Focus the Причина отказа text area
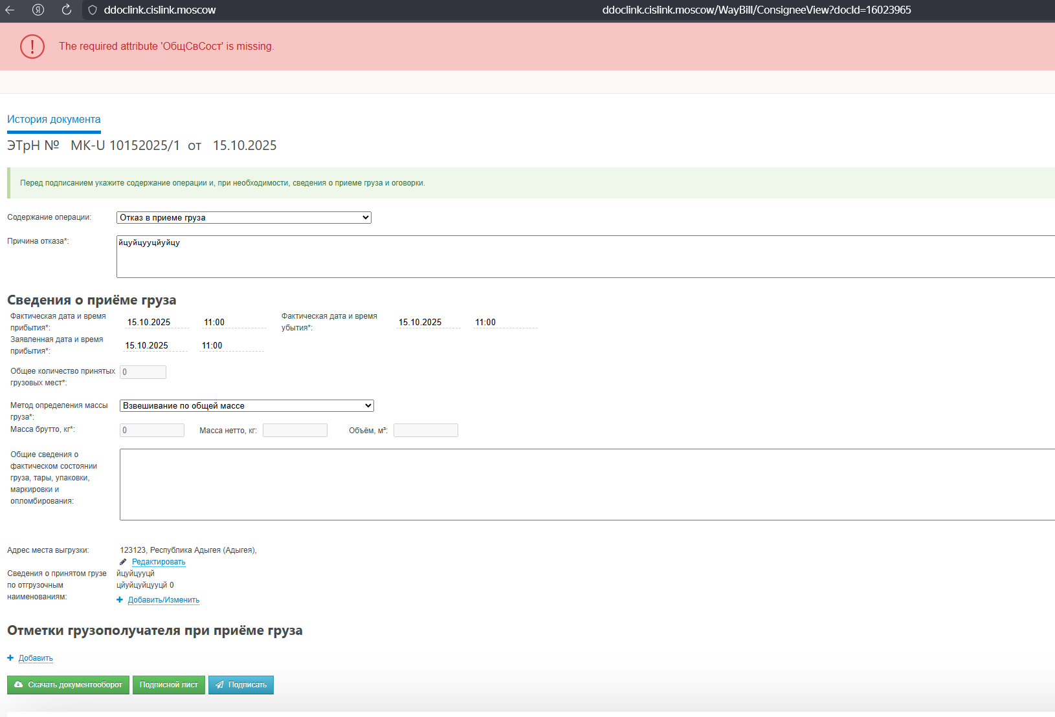This screenshot has height=717, width=1055. tap(586, 257)
